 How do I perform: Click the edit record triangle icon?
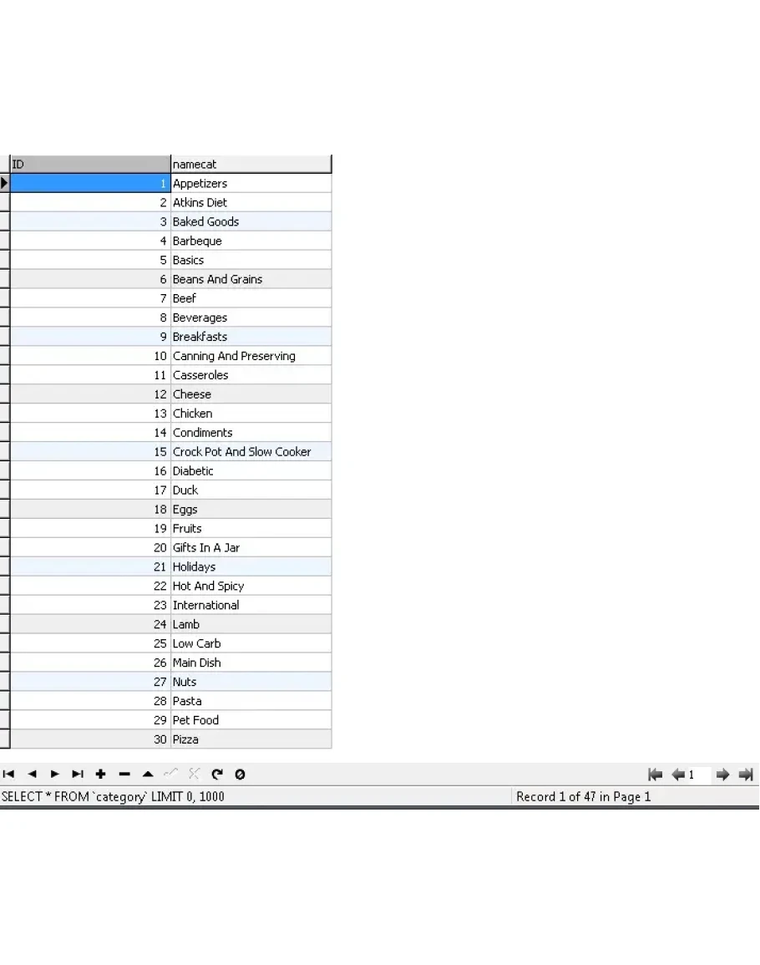tap(148, 775)
